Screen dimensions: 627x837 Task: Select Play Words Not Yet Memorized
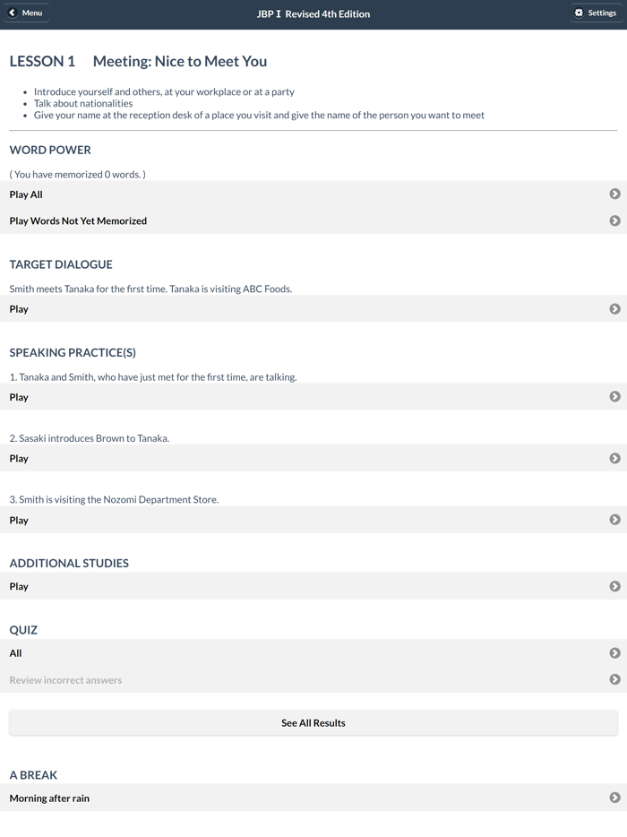[x=79, y=220]
